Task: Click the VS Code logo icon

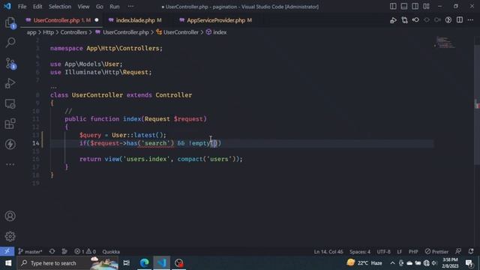Action: tap(7, 6)
